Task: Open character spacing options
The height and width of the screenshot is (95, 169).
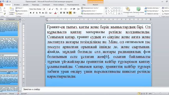Action: [46, 13]
